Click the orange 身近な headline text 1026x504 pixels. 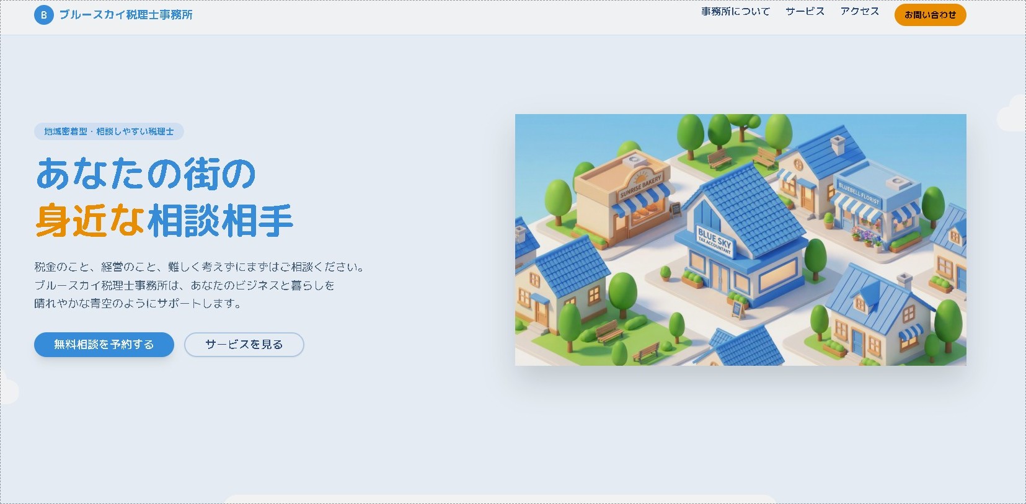point(90,221)
